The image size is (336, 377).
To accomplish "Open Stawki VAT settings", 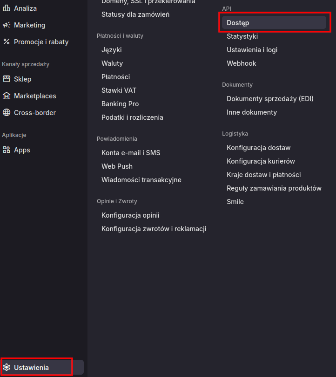I will [x=119, y=90].
